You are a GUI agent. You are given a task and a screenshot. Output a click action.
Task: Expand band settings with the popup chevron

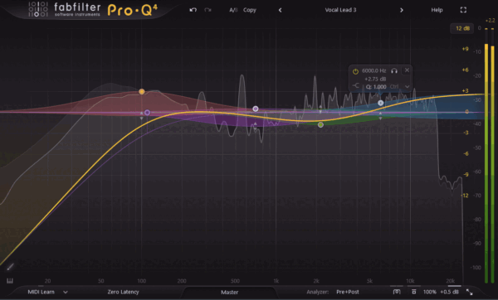click(x=408, y=86)
